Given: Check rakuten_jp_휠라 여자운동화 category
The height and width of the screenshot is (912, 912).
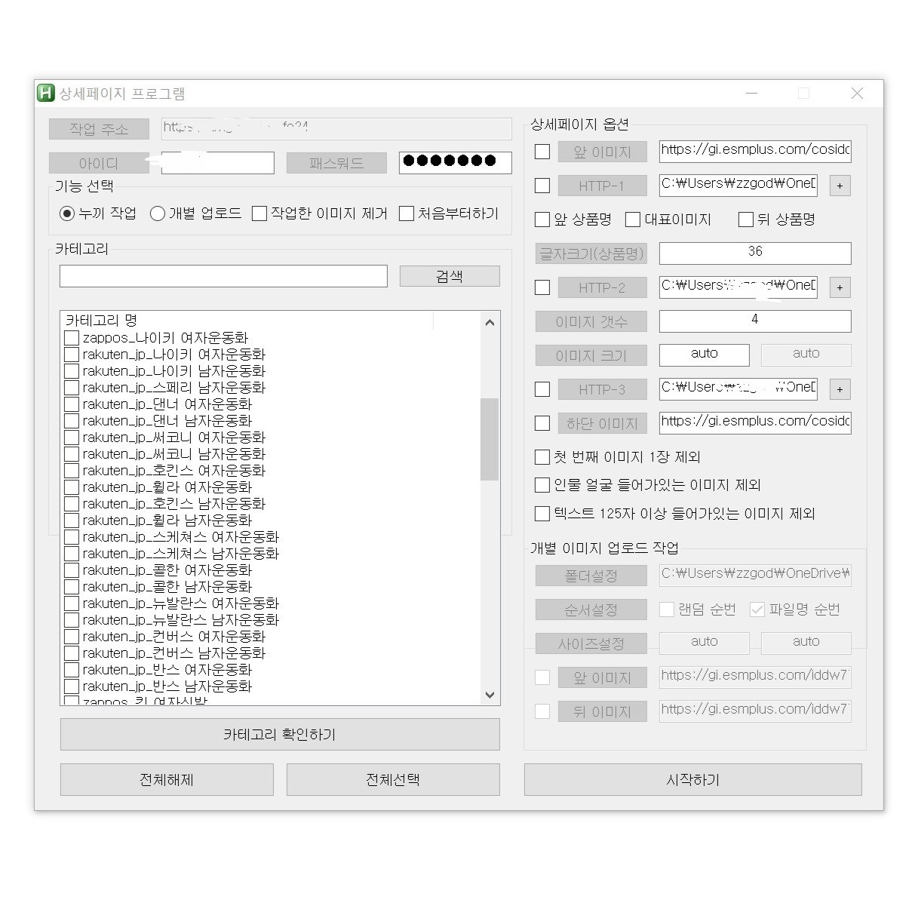Looking at the screenshot, I should (72, 487).
